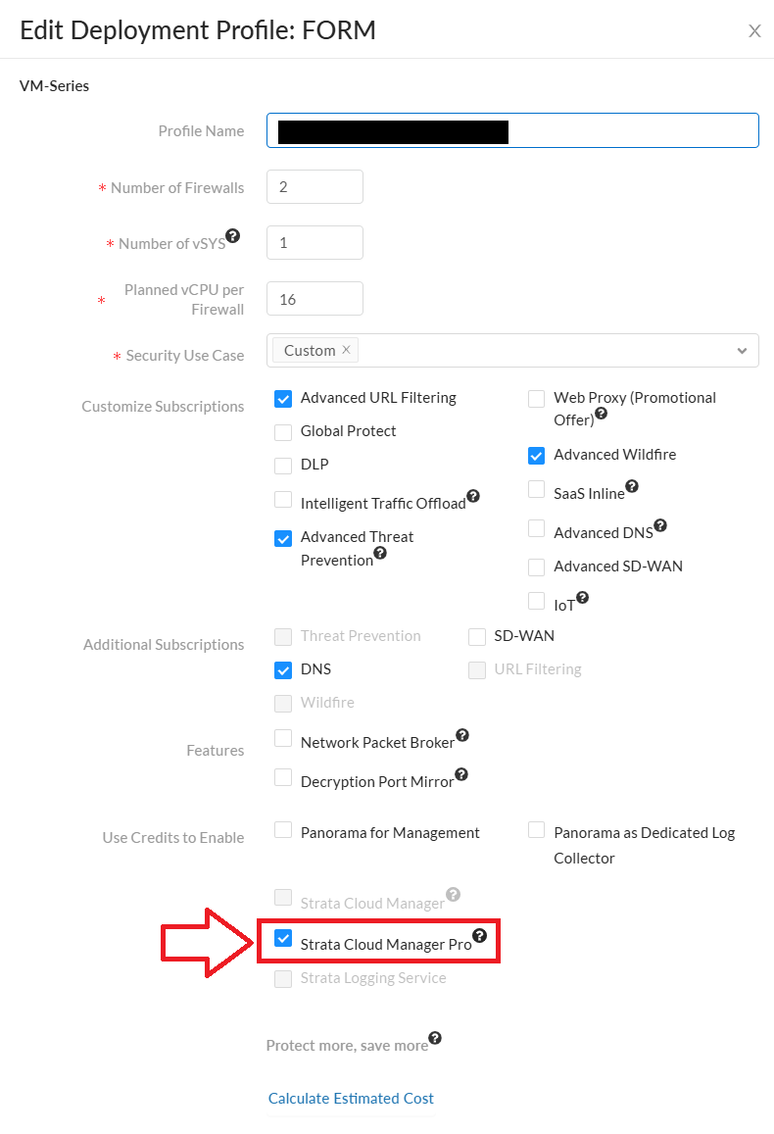Image resolution: width=774 pixels, height=1134 pixels.
Task: Close the Edit Deployment Profile dialog
Action: tap(754, 30)
